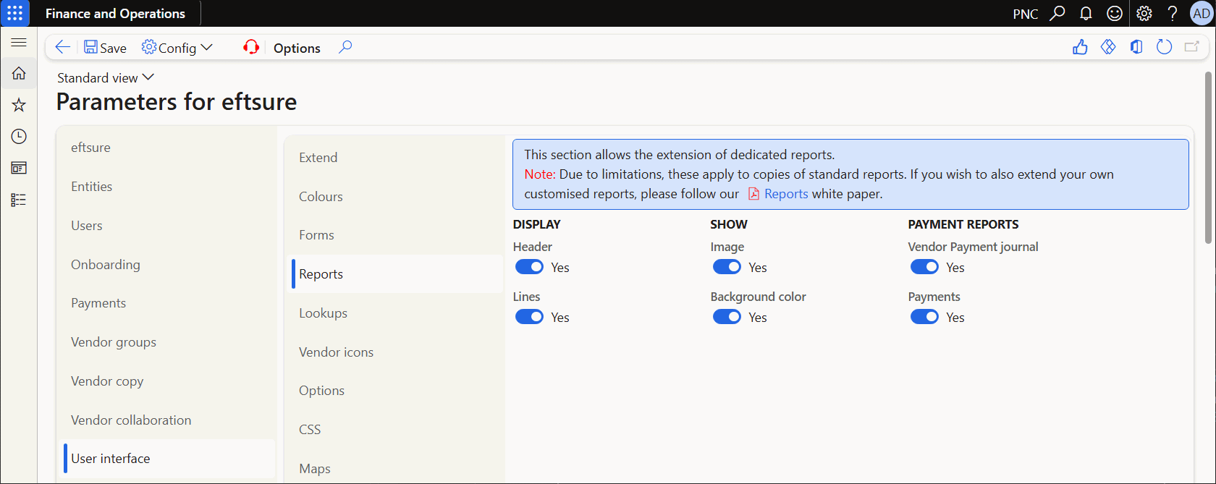This screenshot has height=484, width=1216.
Task: Open settings gear in top bar
Action: click(x=1144, y=13)
